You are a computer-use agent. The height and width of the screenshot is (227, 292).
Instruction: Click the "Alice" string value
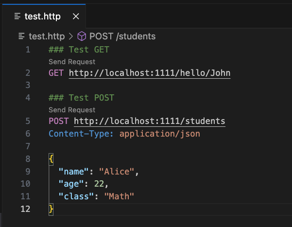click(117, 172)
